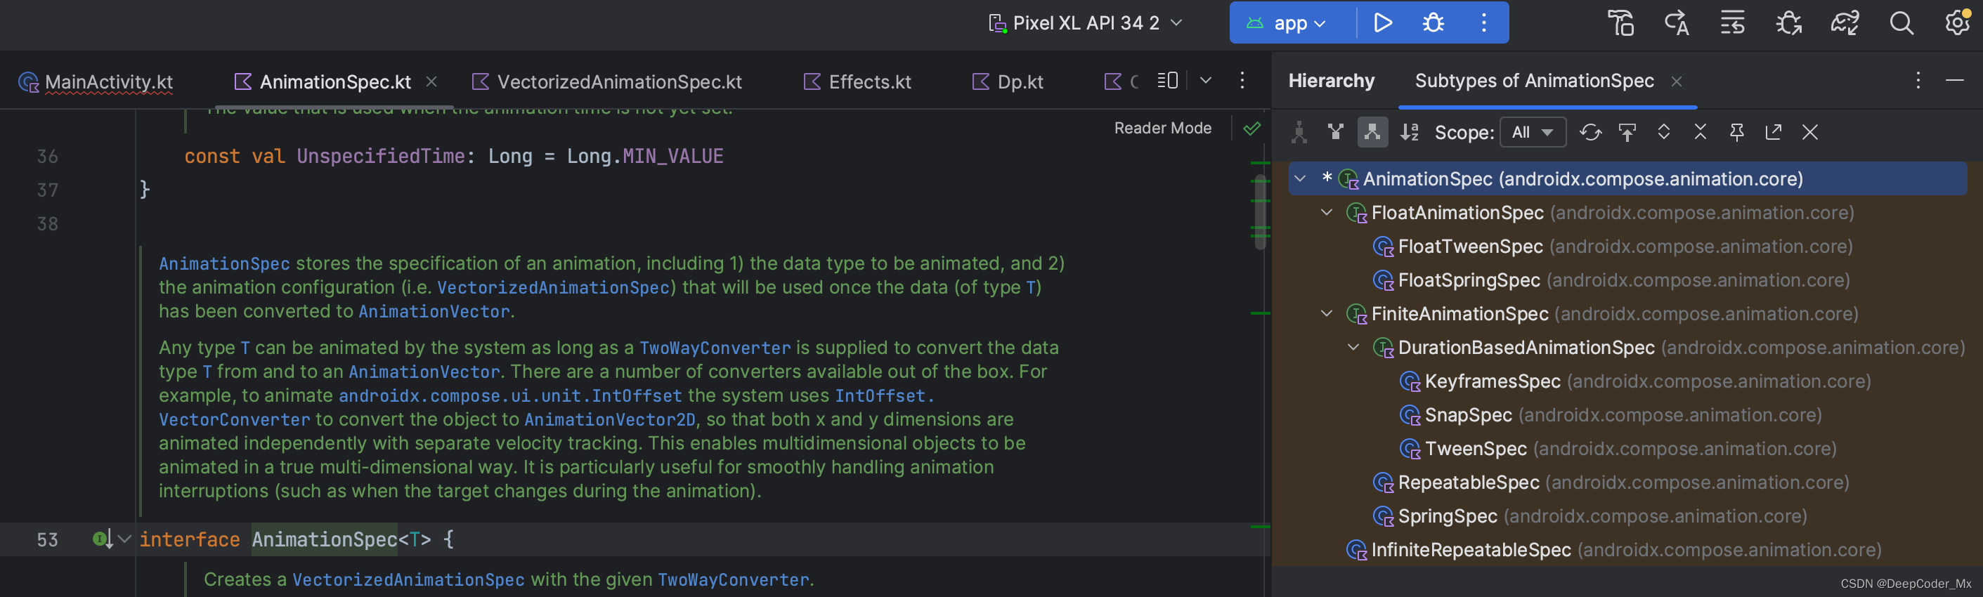Show supertypes hierarchy icon

[x=1336, y=132]
